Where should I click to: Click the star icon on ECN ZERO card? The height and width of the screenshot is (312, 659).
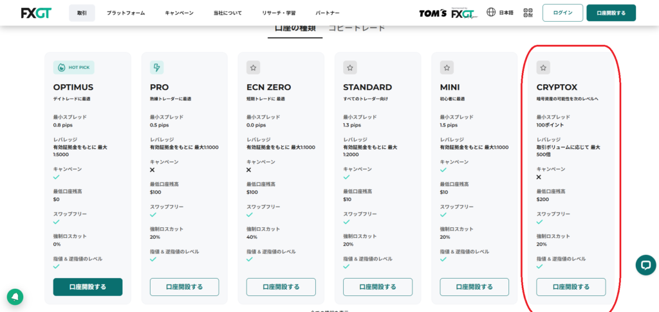coord(254,67)
